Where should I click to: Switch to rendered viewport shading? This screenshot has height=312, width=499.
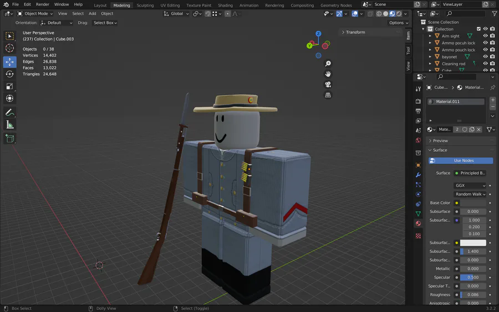pos(399,14)
